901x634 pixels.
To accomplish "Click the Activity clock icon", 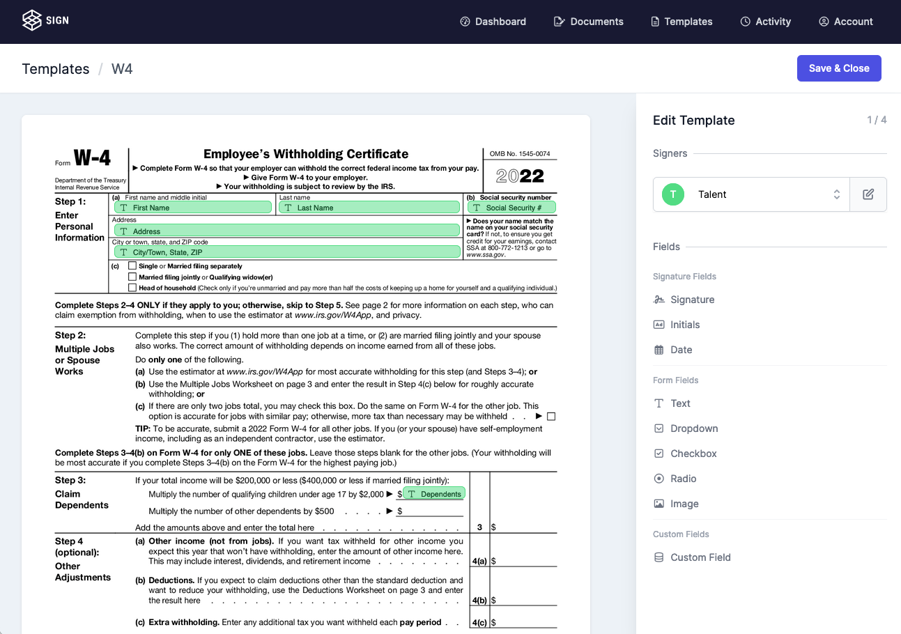I will point(746,22).
